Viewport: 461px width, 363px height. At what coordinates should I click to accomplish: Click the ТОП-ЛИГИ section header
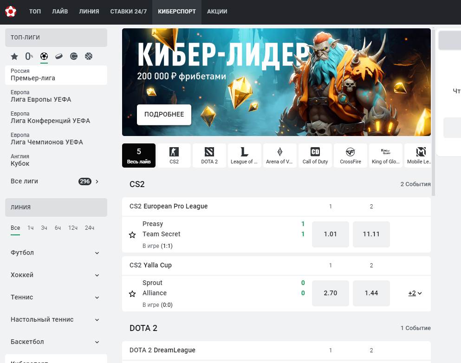pos(56,37)
